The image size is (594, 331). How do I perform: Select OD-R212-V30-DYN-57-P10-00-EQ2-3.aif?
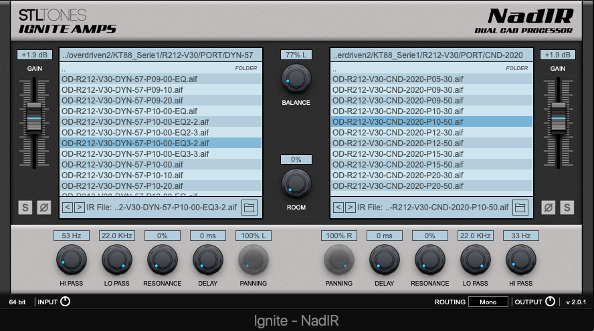tap(161, 132)
